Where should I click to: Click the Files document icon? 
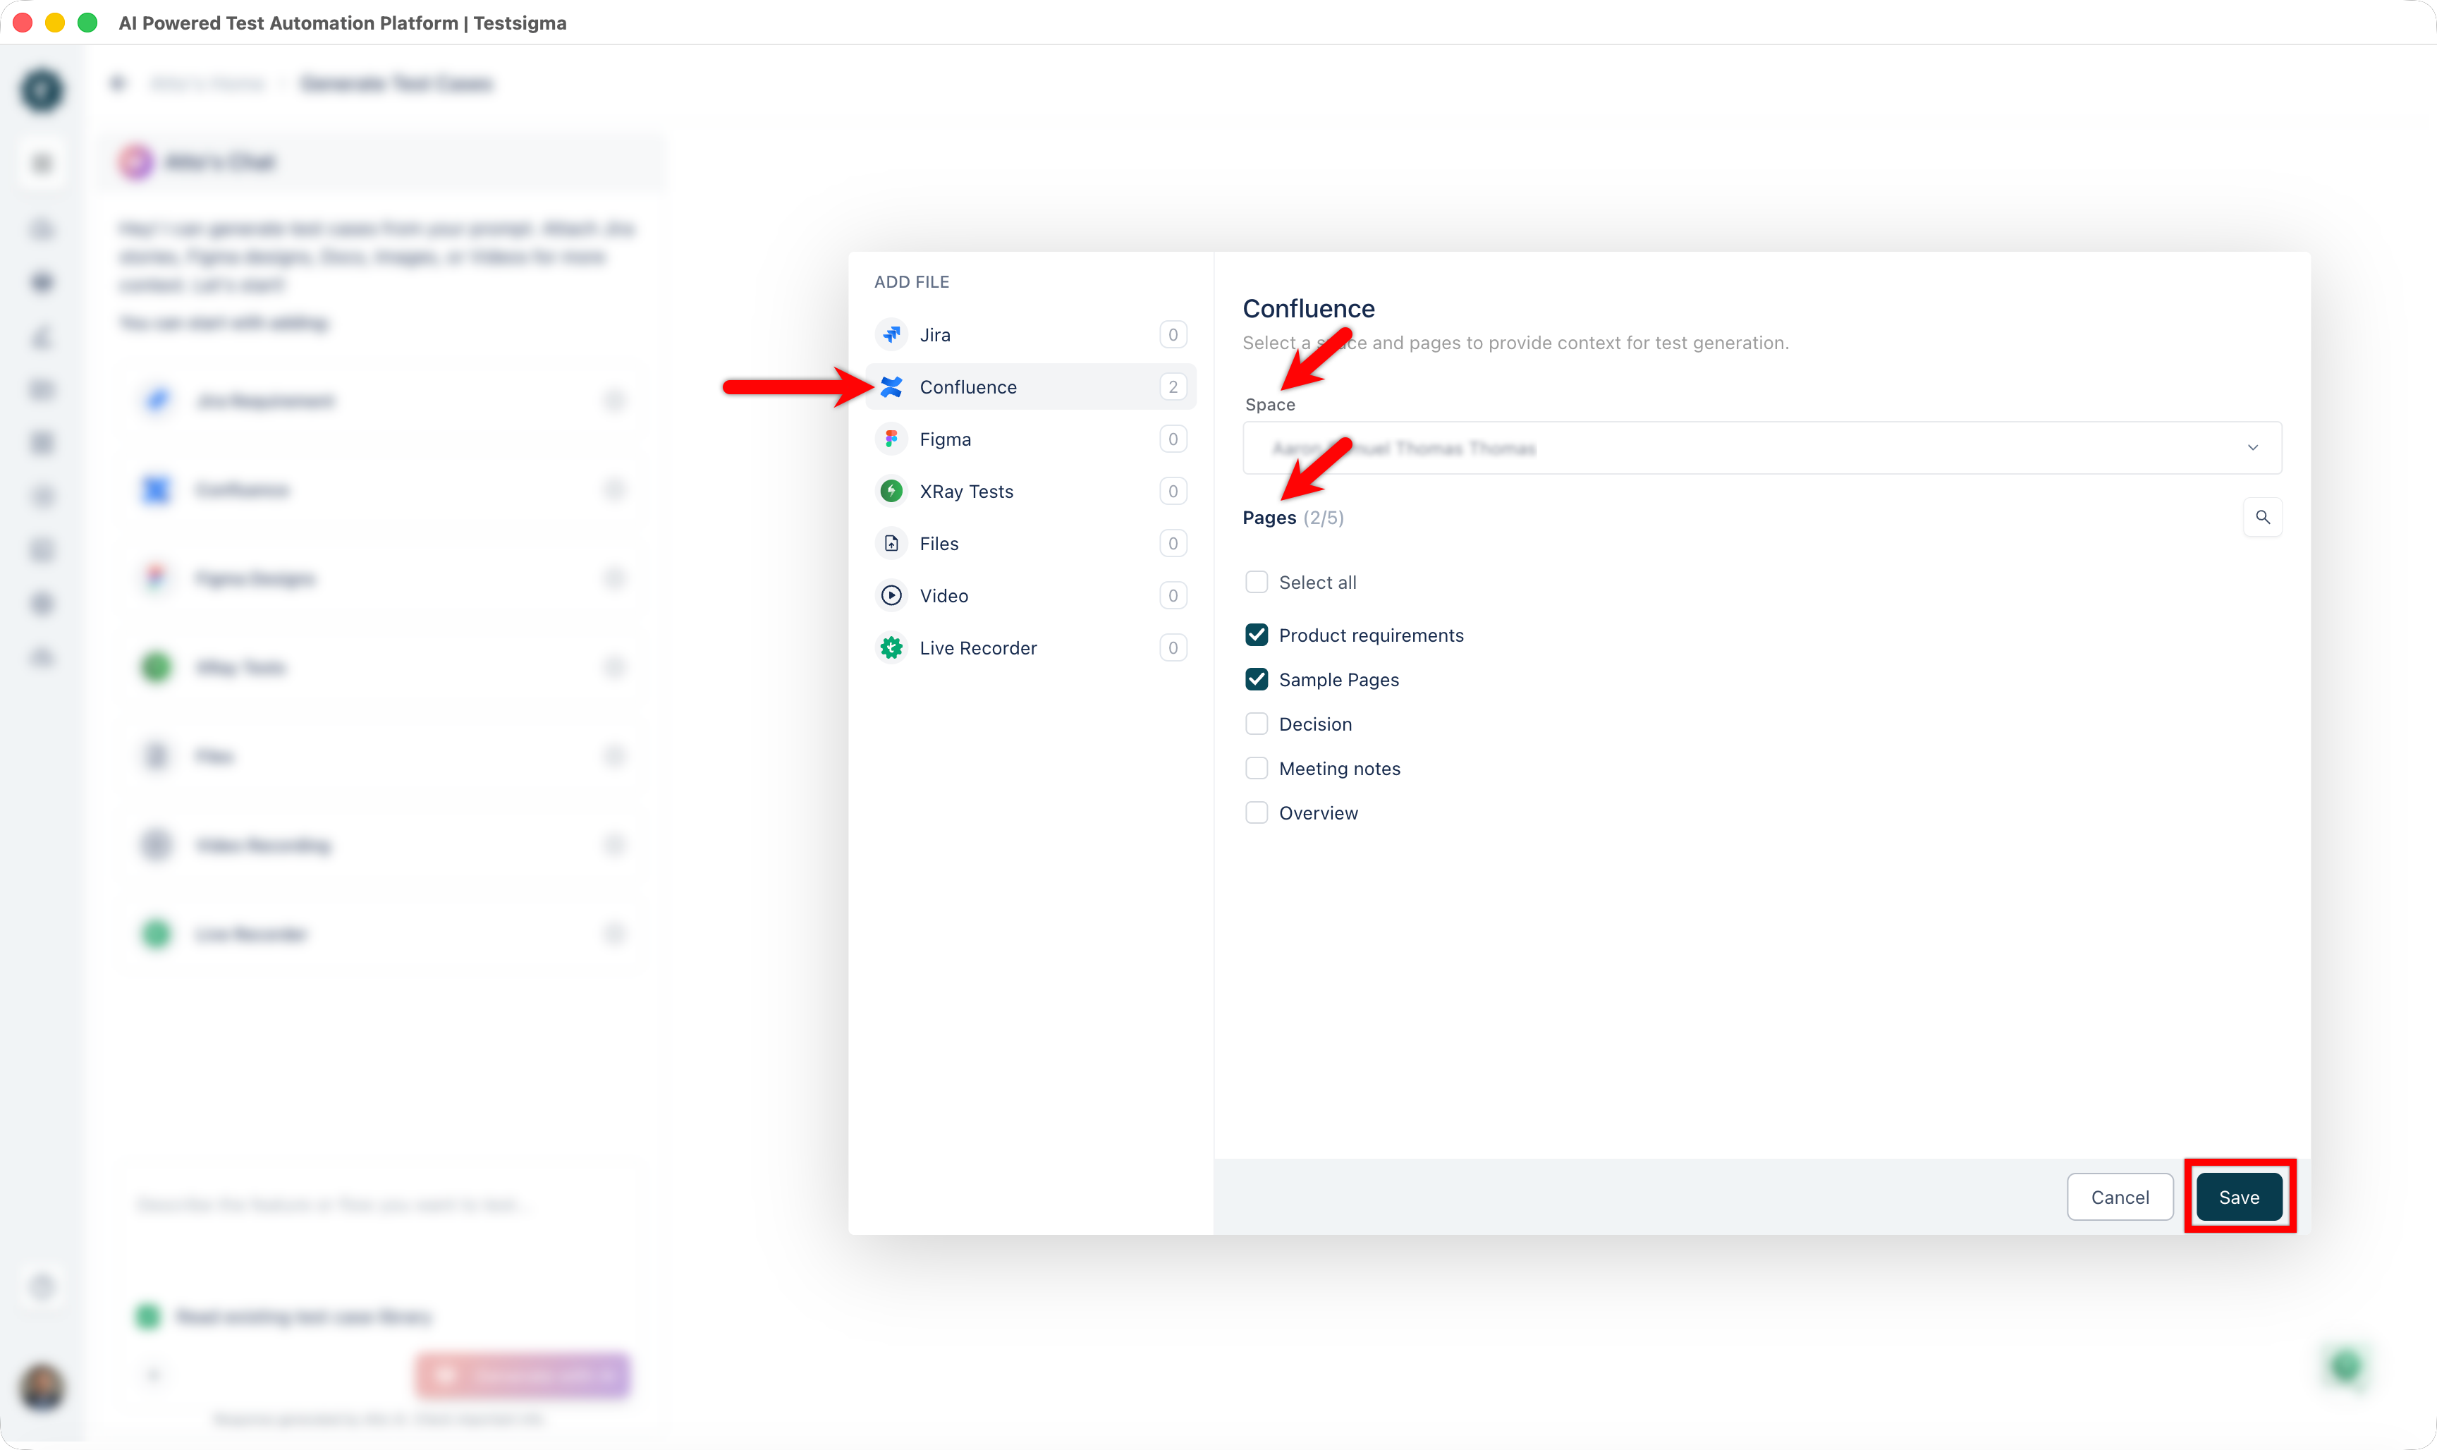click(891, 543)
